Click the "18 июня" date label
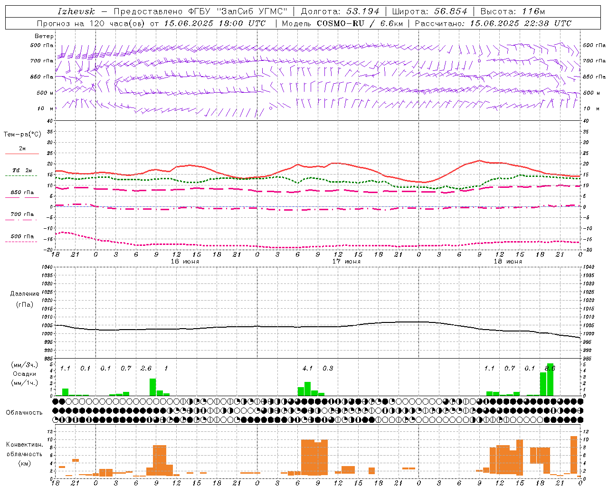The image size is (608, 487). (508, 261)
